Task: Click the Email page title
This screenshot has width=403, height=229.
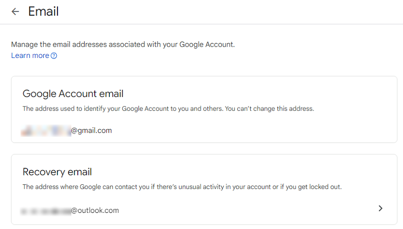Action: pos(43,11)
